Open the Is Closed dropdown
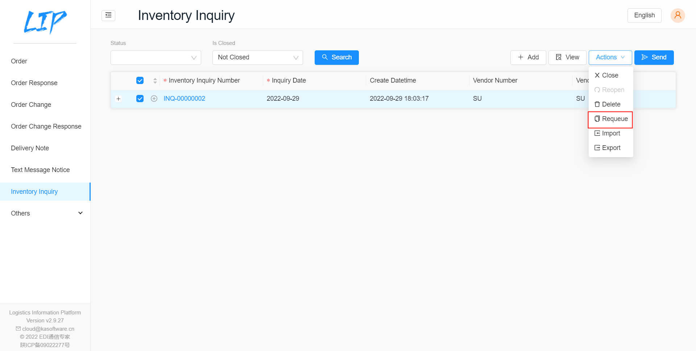Screen dimensions: 696x351 click(257, 57)
